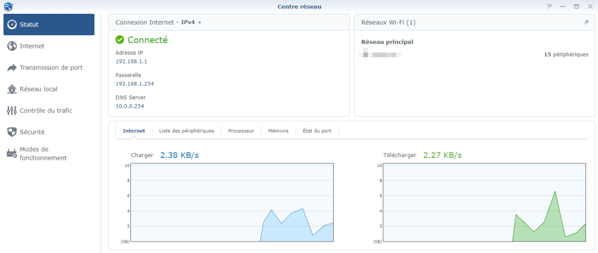
Task: Click the Réseau principal network name
Action: click(x=387, y=42)
